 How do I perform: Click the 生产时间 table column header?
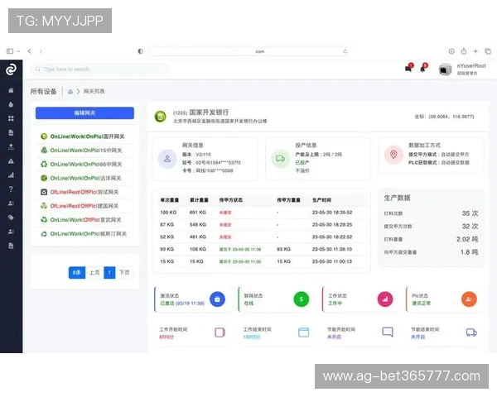click(321, 200)
